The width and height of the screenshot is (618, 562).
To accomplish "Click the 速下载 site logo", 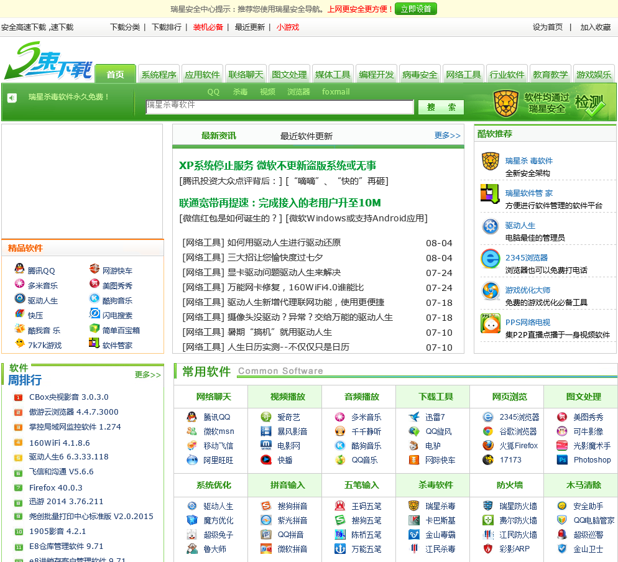I will coord(48,61).
